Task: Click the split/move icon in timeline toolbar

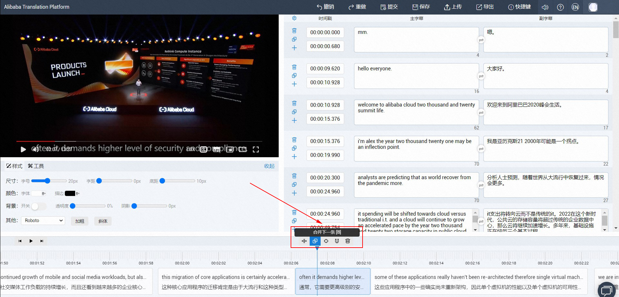Action: [x=304, y=241]
